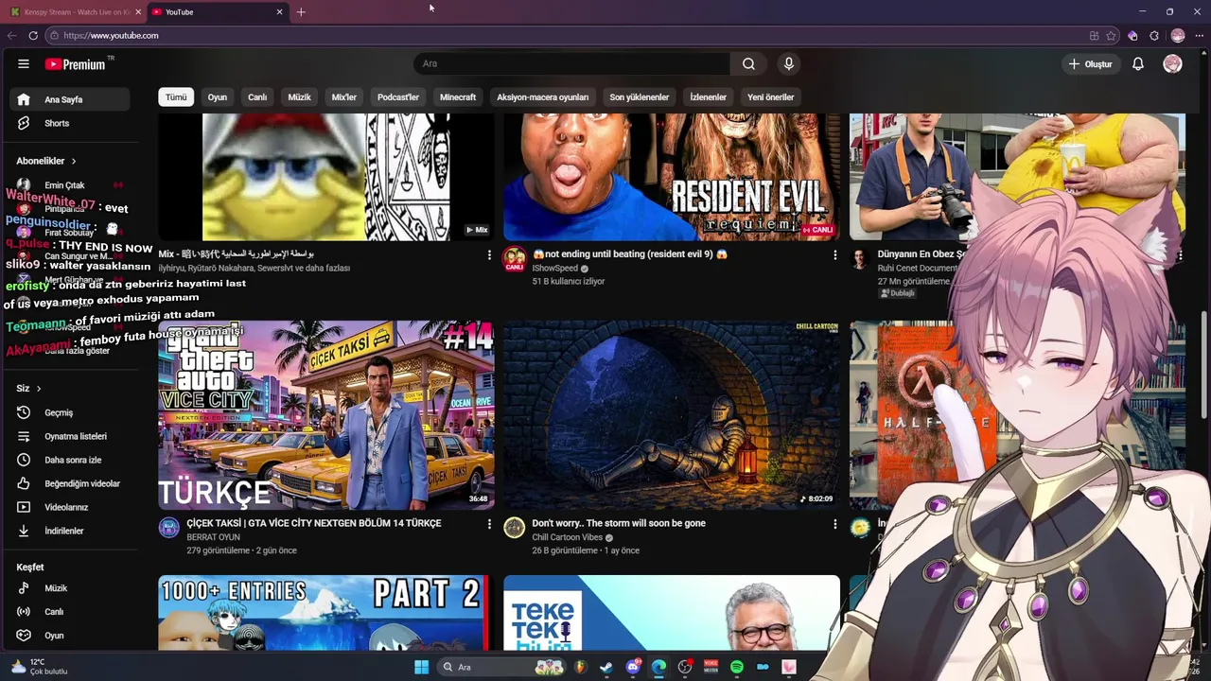Viewport: 1211px width, 681px height.
Task: Open Discord from the taskbar
Action: 633,667
